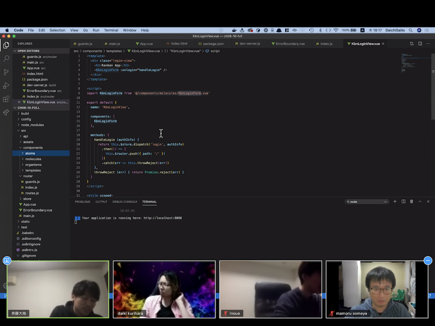Viewport: 435px width, 326px height.
Task: Split the terminal panel
Action: [403, 202]
